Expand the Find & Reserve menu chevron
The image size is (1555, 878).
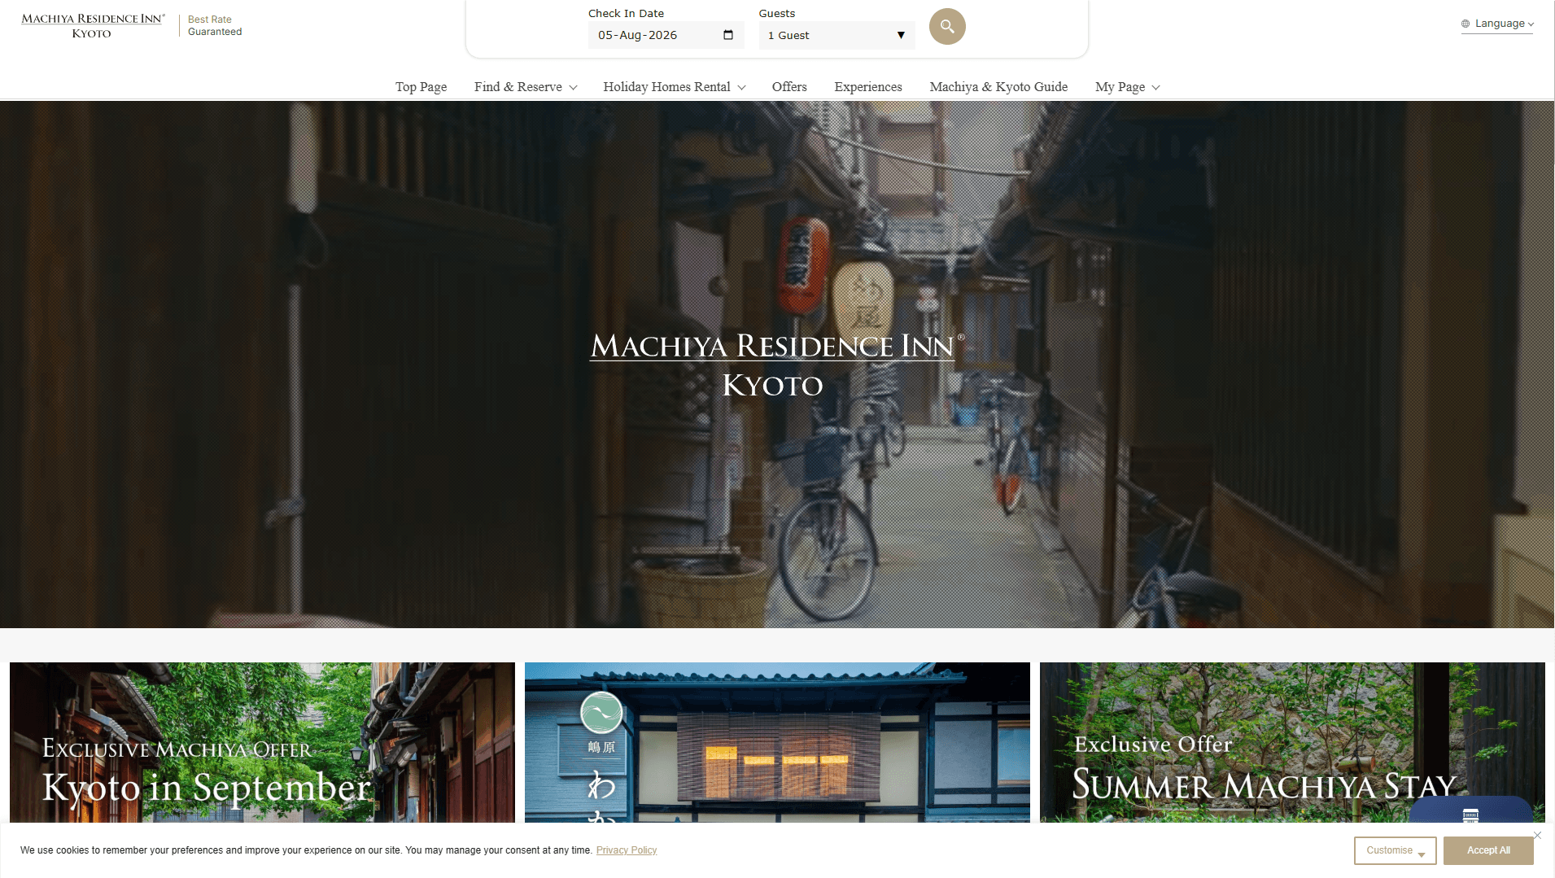(x=573, y=88)
